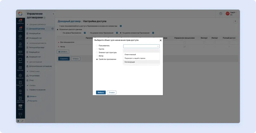Open the Файлы sidebar icon

[20, 45]
